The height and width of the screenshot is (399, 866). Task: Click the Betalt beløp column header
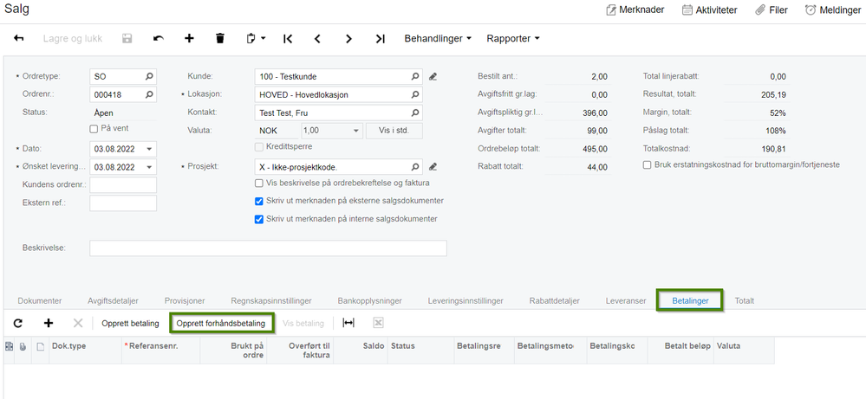pos(680,350)
